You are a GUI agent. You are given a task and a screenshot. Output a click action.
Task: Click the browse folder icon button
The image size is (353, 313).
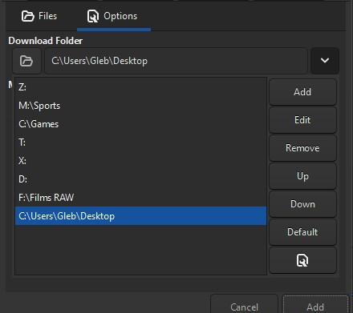pos(26,61)
